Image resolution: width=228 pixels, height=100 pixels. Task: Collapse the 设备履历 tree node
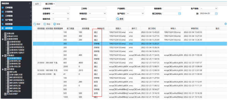tap(3, 55)
